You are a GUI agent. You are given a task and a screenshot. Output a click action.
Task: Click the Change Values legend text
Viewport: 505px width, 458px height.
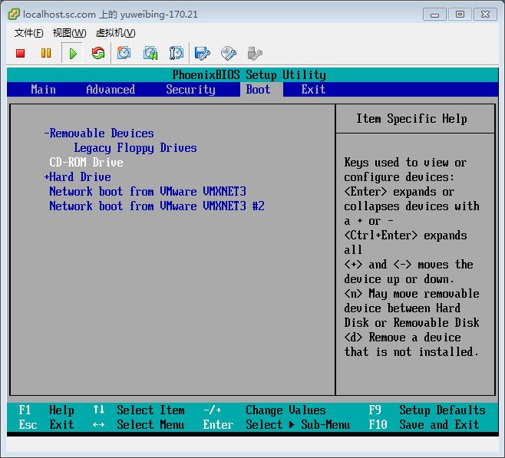click(286, 410)
